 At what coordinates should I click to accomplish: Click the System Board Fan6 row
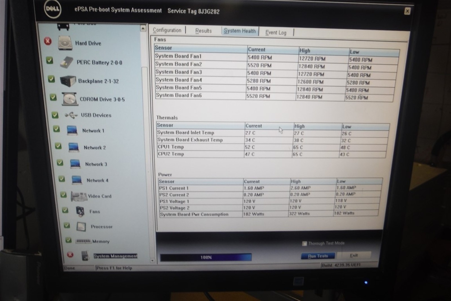[274, 96]
